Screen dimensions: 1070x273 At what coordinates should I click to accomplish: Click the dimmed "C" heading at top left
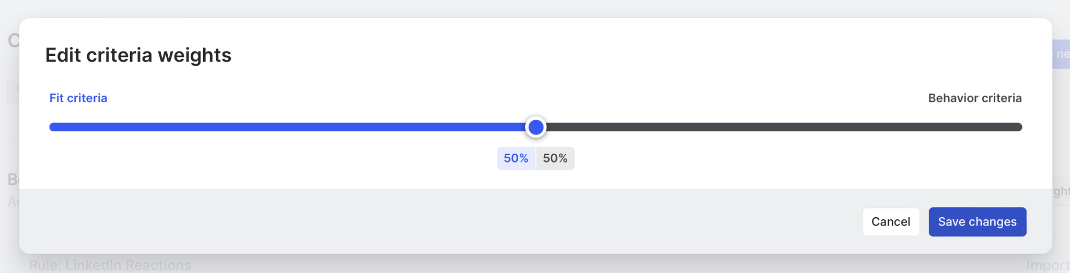click(13, 41)
